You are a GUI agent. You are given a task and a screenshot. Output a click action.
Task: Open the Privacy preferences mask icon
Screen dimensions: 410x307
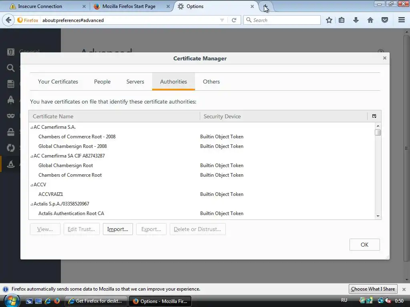(x=11, y=116)
